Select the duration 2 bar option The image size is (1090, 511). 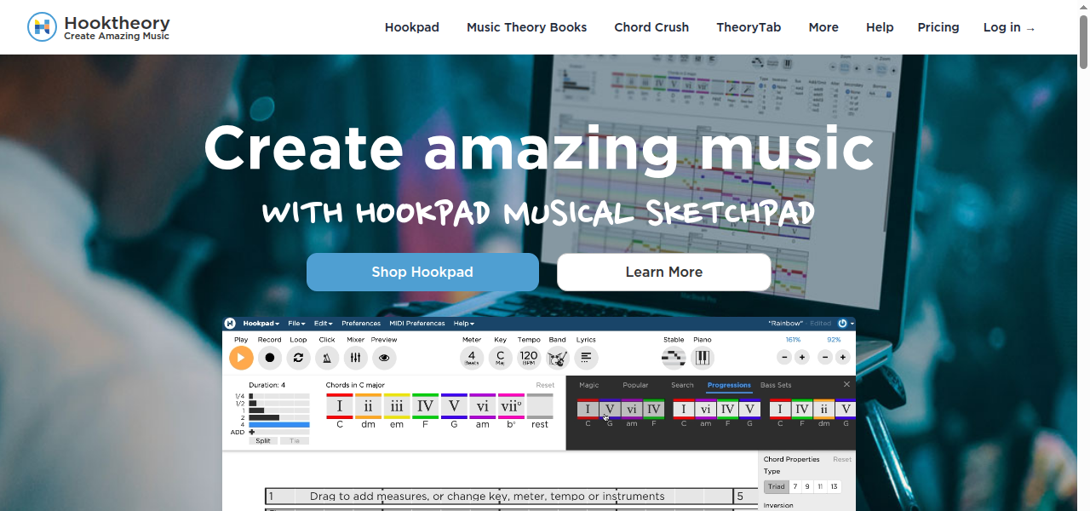[x=264, y=416]
